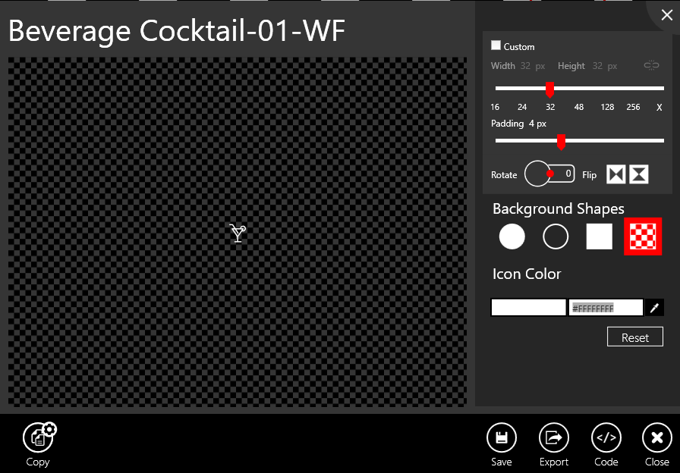
Task: Flip the icon horizontally
Action: 615,174
